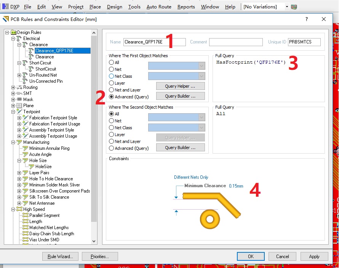Click the DXP logo icon

pos(5,6)
